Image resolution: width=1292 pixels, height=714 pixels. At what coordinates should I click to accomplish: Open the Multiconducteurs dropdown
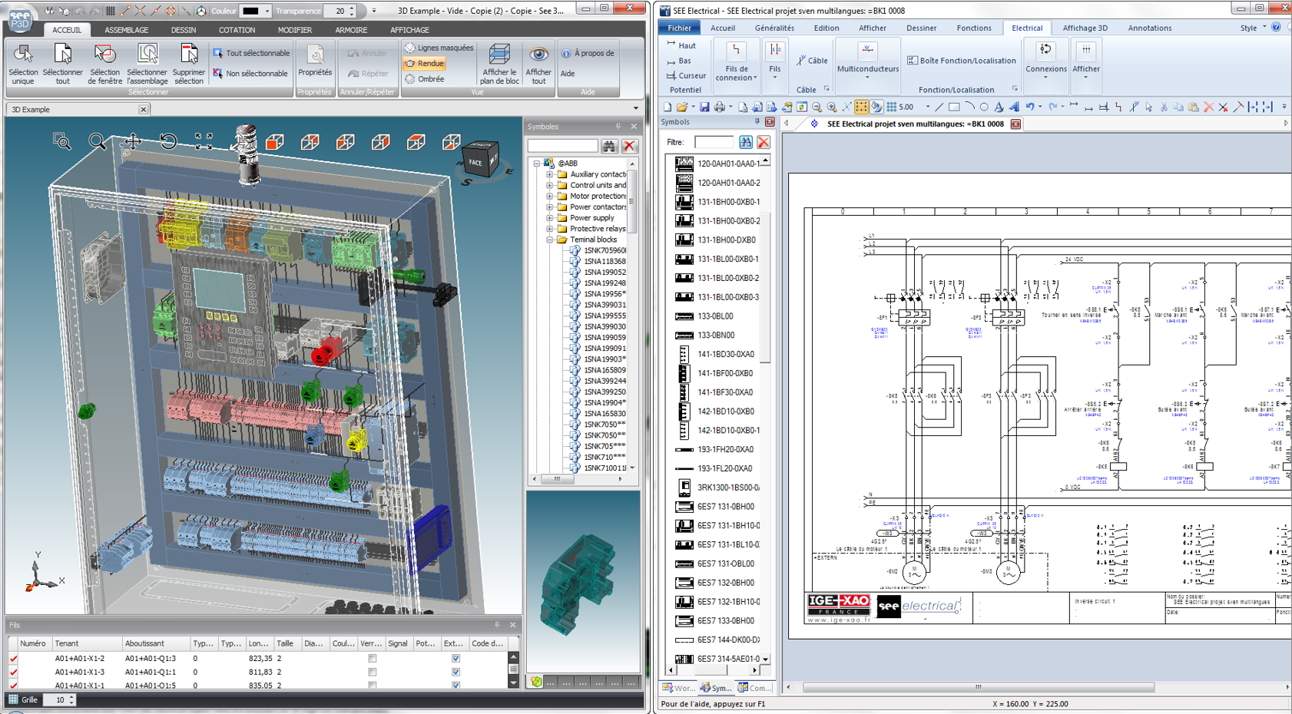(867, 77)
